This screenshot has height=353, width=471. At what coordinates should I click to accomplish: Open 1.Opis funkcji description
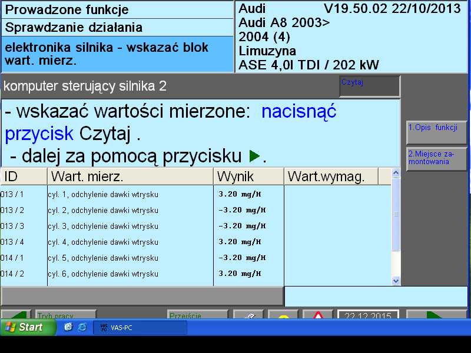click(x=436, y=132)
